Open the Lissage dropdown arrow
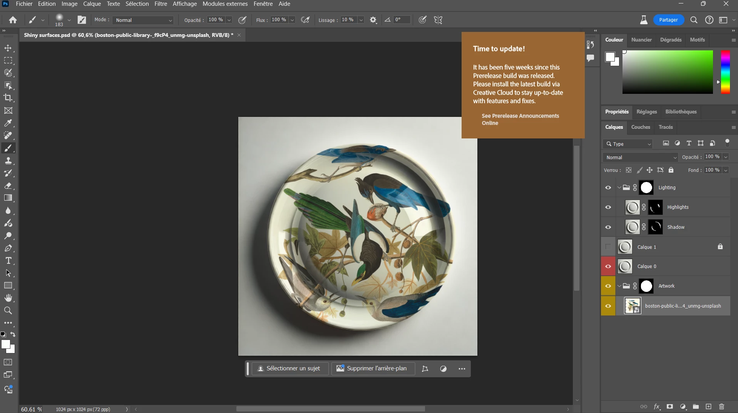738x413 pixels. pyautogui.click(x=361, y=20)
